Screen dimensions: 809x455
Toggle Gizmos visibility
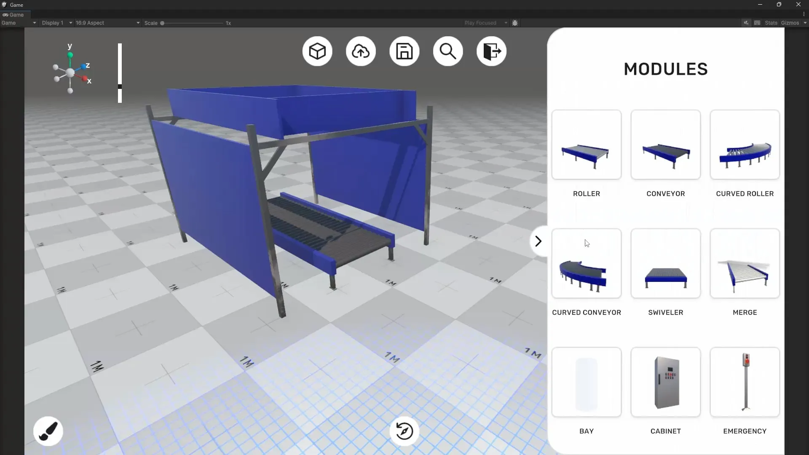(790, 23)
